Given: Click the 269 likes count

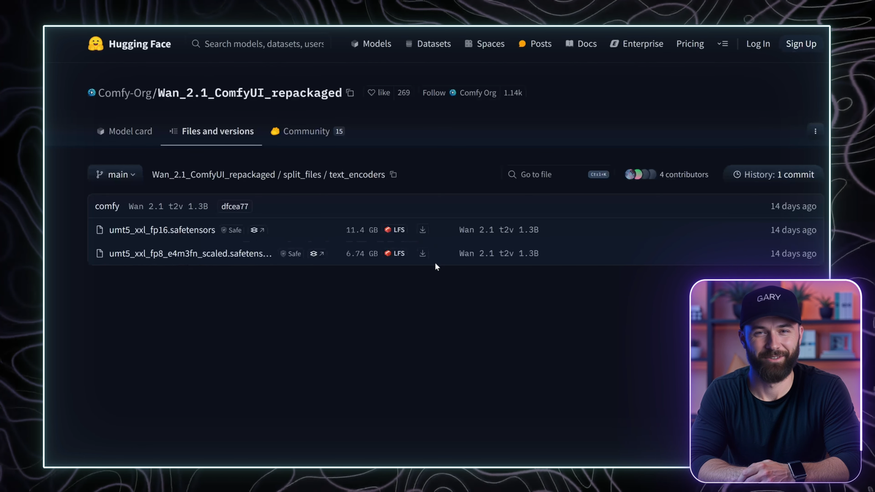Looking at the screenshot, I should click(x=404, y=93).
